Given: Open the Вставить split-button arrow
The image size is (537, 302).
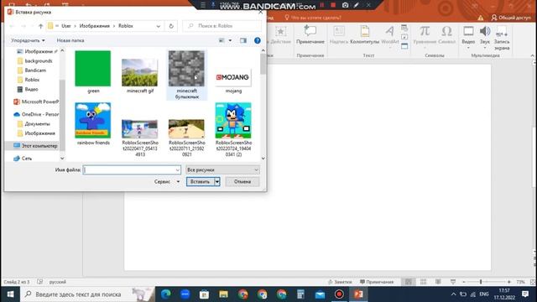Looking at the screenshot, I should pos(217,182).
